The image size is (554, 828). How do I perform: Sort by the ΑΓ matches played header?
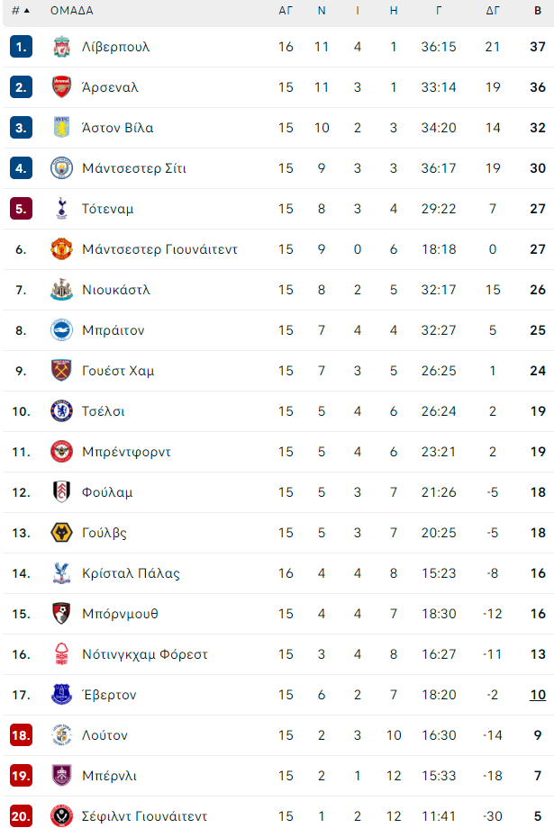286,11
